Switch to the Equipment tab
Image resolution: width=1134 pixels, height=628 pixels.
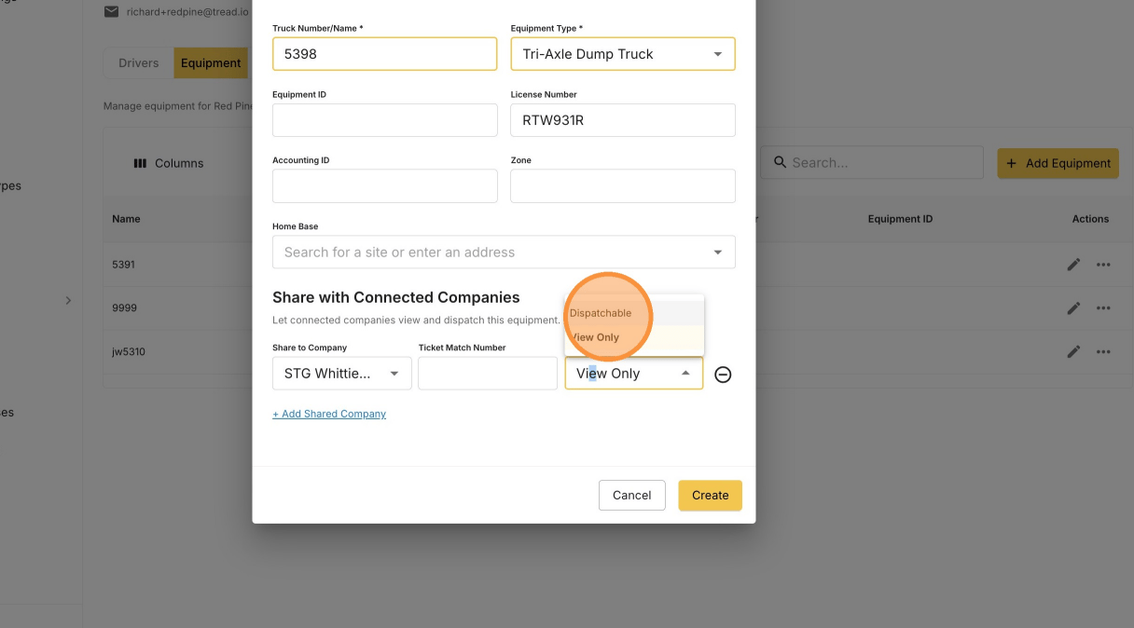point(211,63)
